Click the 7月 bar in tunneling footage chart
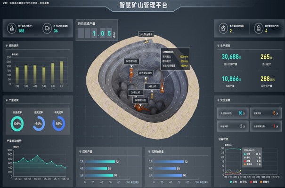 tap(62, 72)
